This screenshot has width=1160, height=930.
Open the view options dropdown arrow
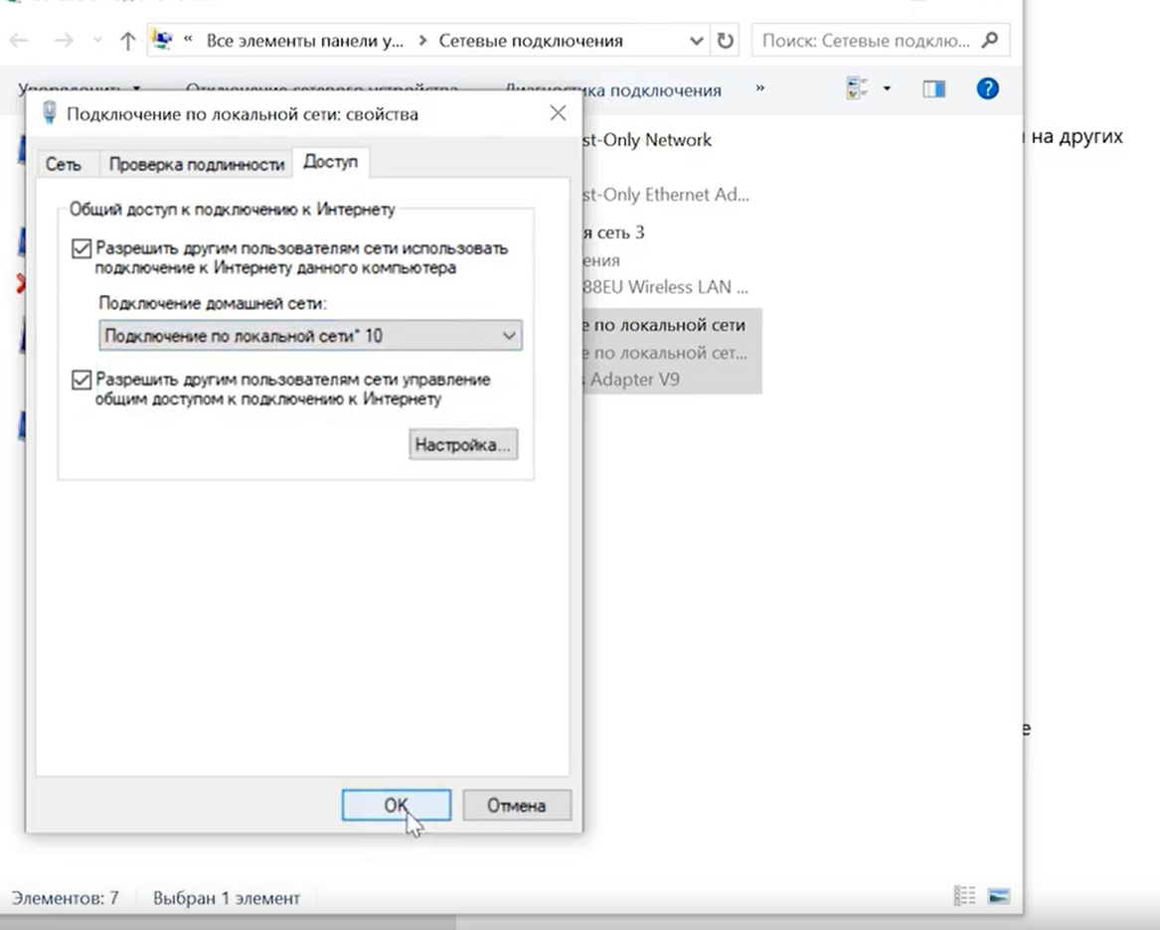tap(887, 88)
